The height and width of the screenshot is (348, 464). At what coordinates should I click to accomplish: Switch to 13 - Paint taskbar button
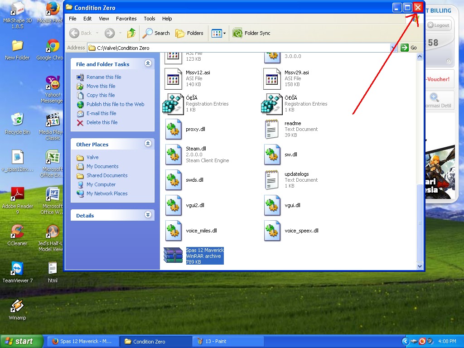228,341
